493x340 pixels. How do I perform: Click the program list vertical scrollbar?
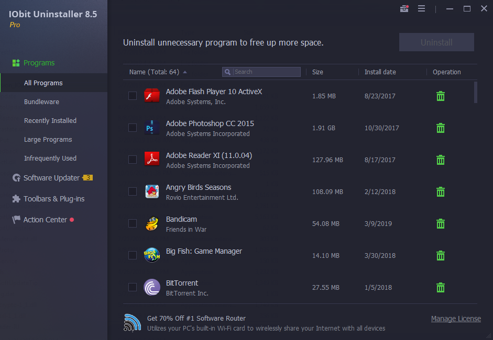(476, 92)
